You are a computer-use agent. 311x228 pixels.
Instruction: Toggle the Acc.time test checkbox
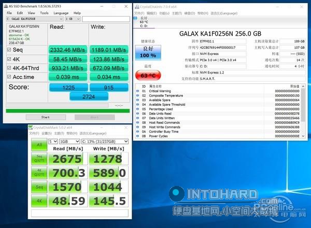[9, 77]
